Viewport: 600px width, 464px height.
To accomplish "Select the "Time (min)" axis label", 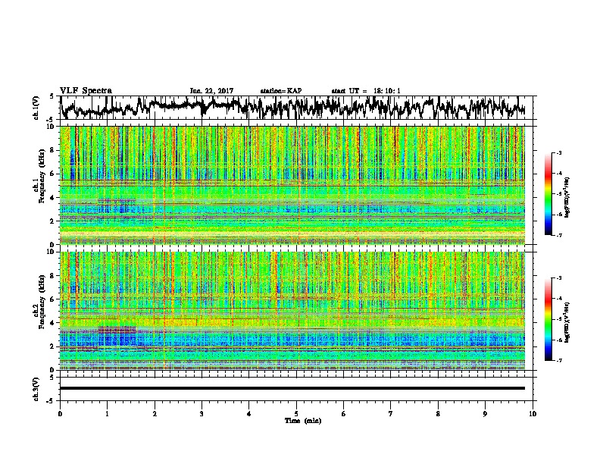I will (x=303, y=421).
